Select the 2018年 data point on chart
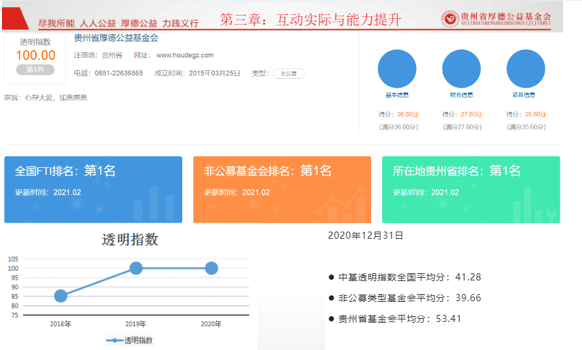The image size is (582, 350). point(61,296)
